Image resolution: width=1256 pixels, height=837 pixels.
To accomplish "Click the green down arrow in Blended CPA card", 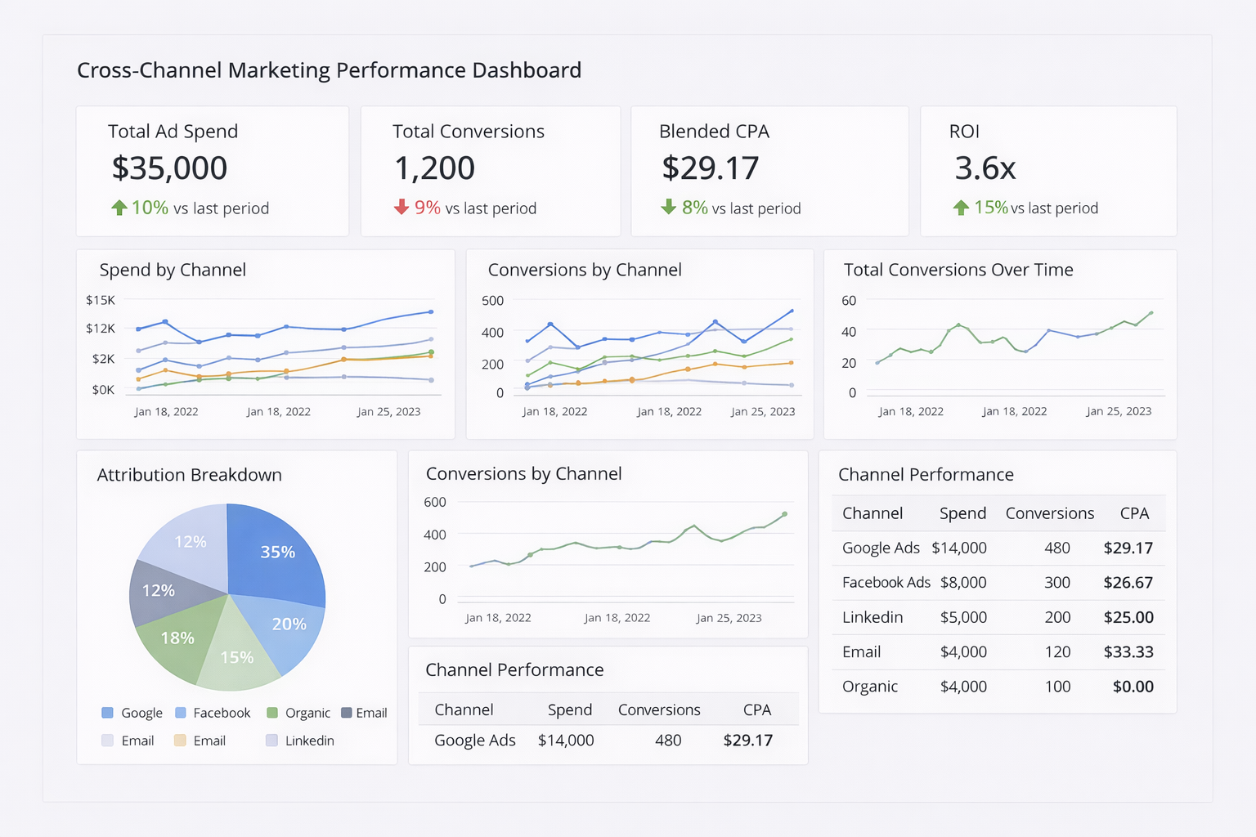I will tap(669, 207).
